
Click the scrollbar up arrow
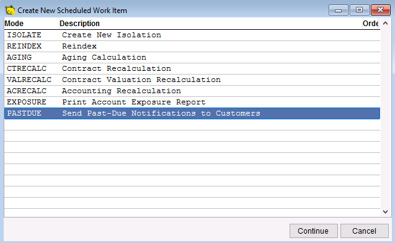(x=385, y=23)
